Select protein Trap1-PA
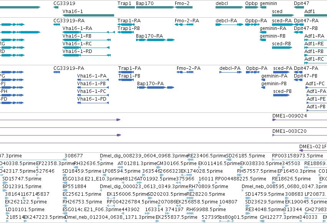Screen dimensions: 327x223 [x=126, y=72]
